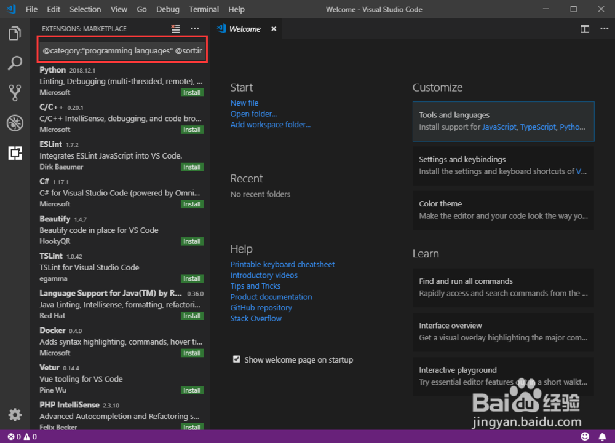Select the Docker extension title
Image resolution: width=615 pixels, height=443 pixels.
52,330
